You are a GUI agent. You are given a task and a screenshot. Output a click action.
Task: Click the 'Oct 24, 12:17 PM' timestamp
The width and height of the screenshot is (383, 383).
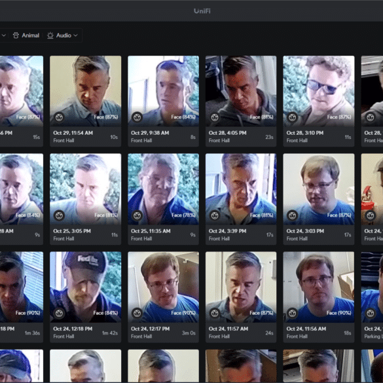click(x=150, y=329)
